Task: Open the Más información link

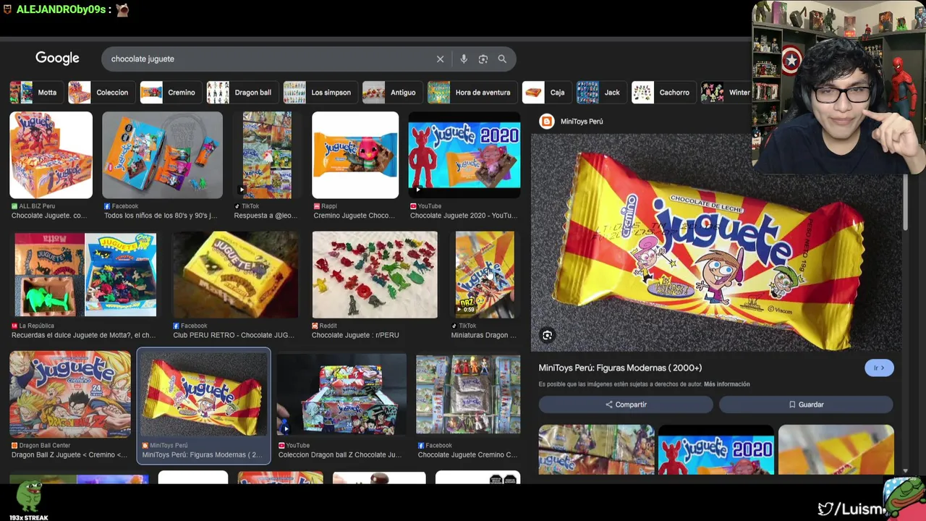Action: pyautogui.click(x=726, y=384)
